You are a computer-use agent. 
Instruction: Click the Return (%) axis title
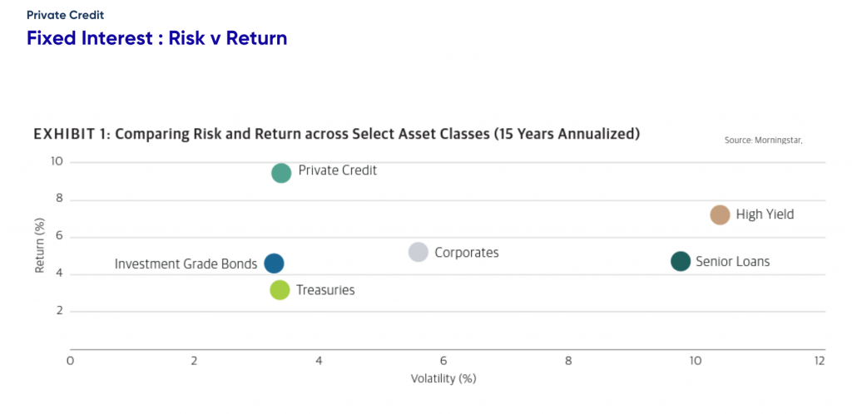coord(40,246)
